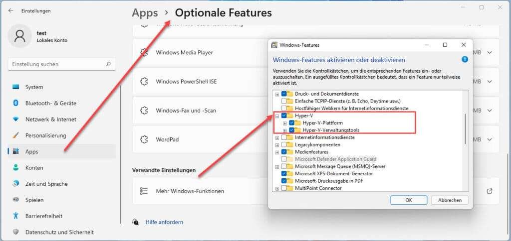
Task: Go back with the Einstellungen arrow
Action: click(x=11, y=11)
